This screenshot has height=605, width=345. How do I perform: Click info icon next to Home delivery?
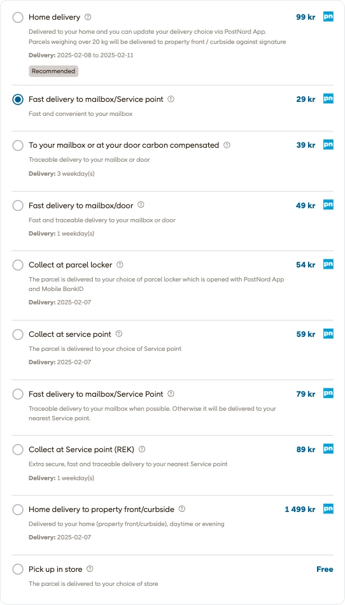point(88,17)
